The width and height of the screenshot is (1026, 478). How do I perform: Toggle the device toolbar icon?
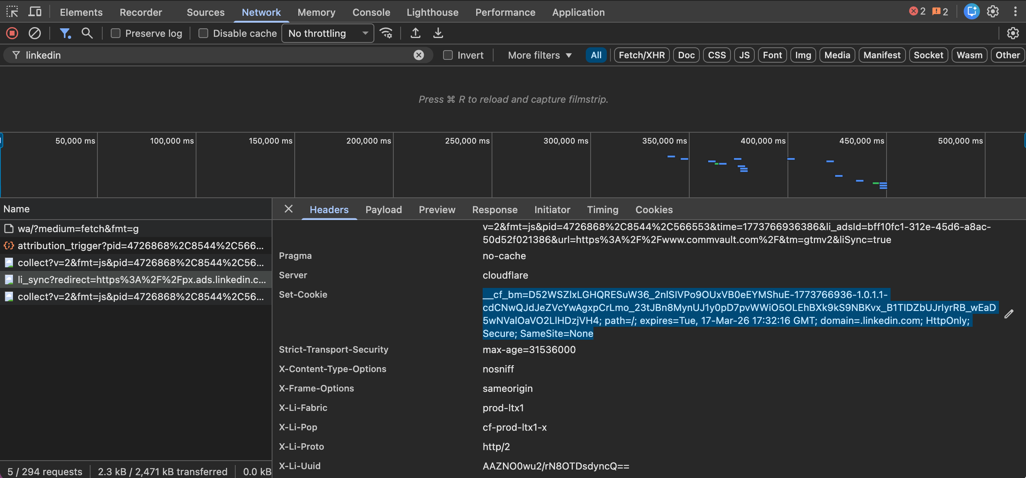tap(35, 12)
